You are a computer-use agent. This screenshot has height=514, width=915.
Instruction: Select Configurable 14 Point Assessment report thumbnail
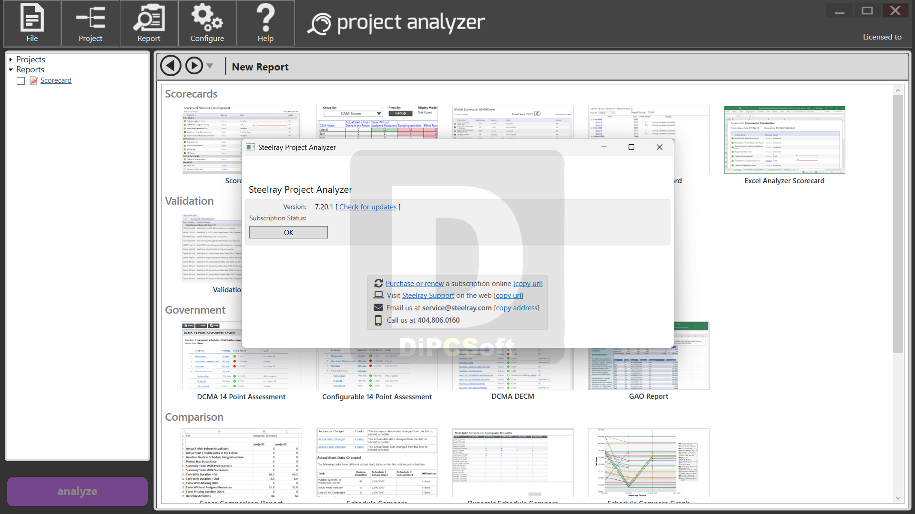pyautogui.click(x=377, y=369)
